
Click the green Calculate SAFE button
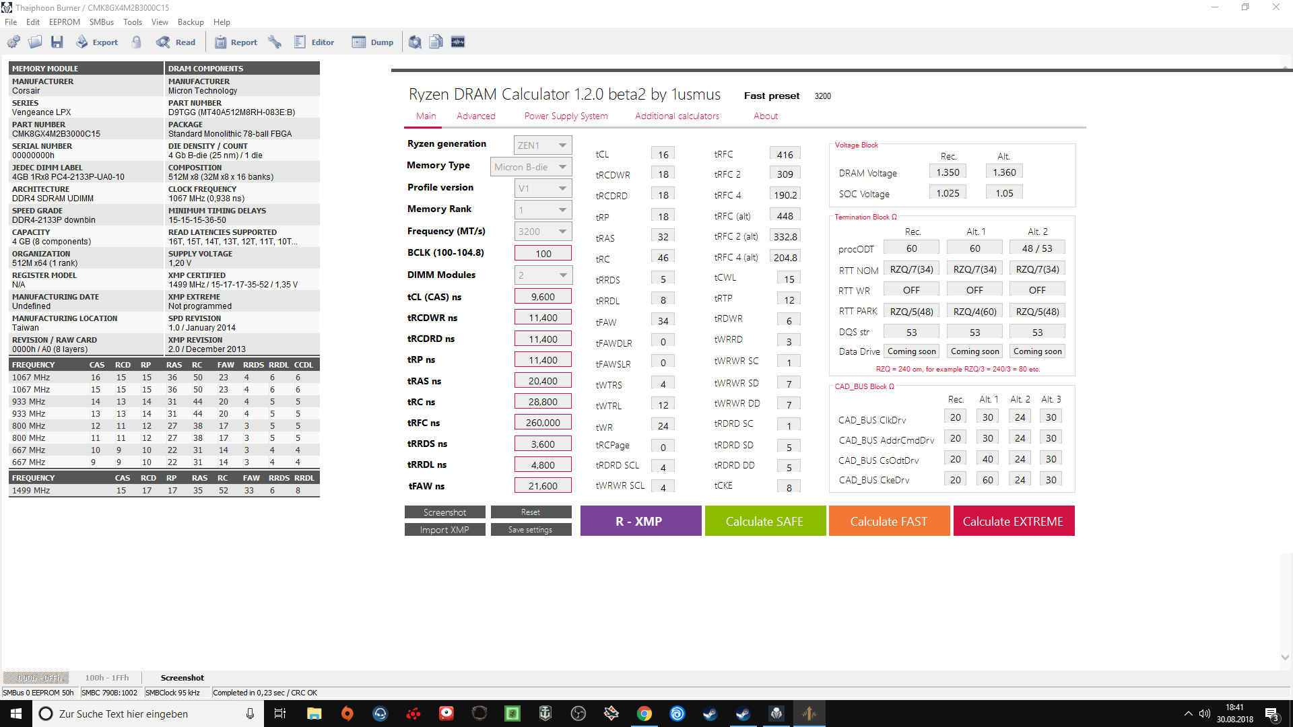click(765, 521)
